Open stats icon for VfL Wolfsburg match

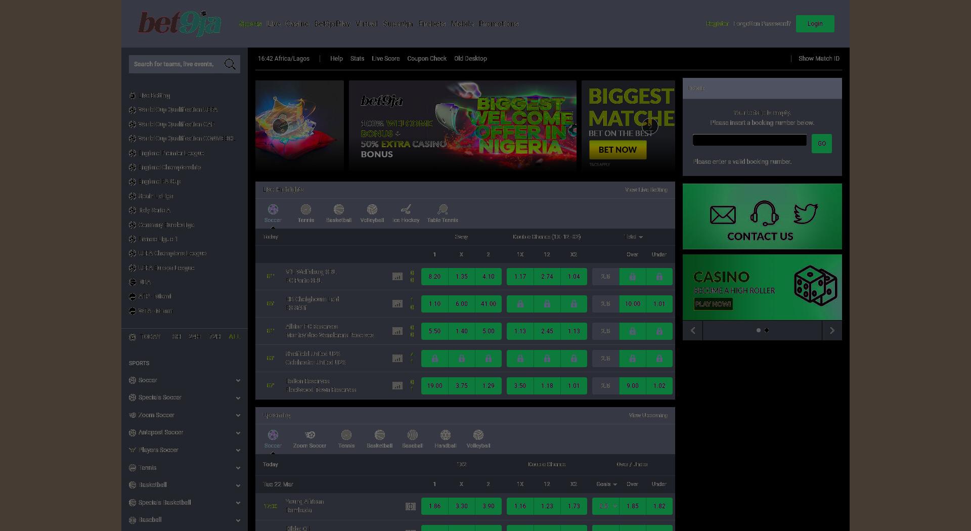(398, 277)
